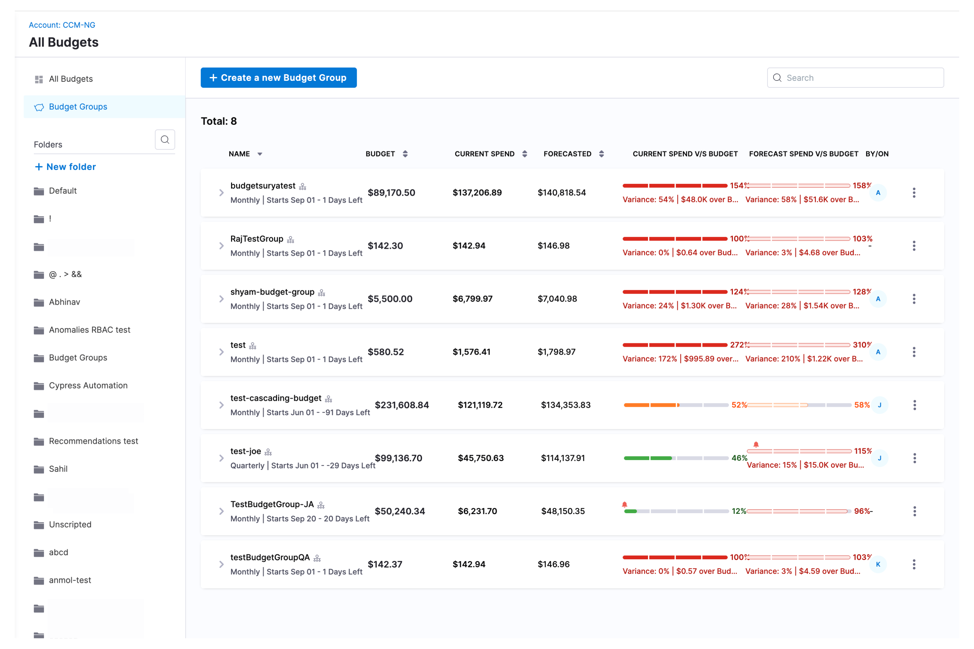
Task: Click avatar K on testBudgetGroupQA row
Action: (x=878, y=564)
